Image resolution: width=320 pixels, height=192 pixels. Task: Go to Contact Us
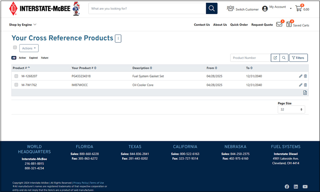click(x=202, y=25)
